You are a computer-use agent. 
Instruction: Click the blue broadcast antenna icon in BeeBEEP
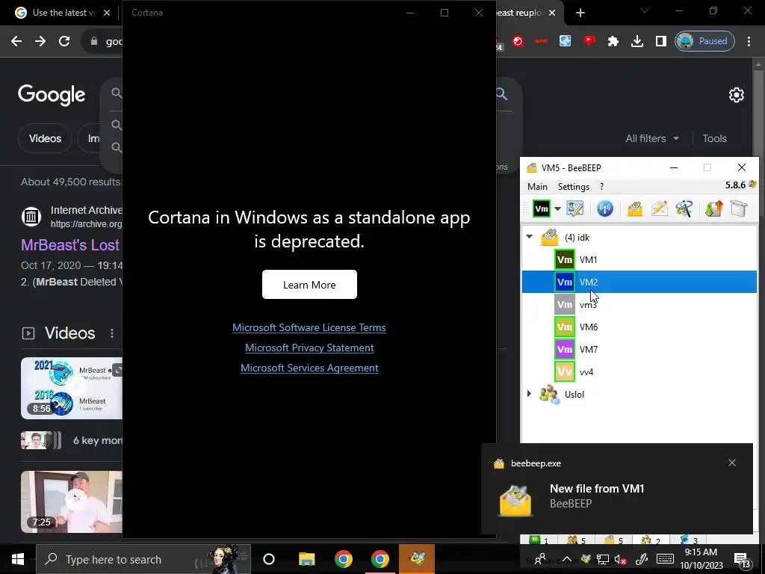pos(605,209)
